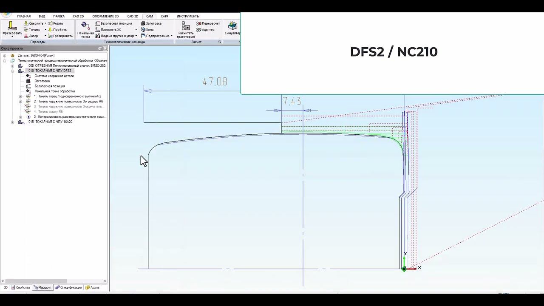The image size is (544, 306).
Task: Select the Гравировать engraving icon
Action: coord(50,36)
